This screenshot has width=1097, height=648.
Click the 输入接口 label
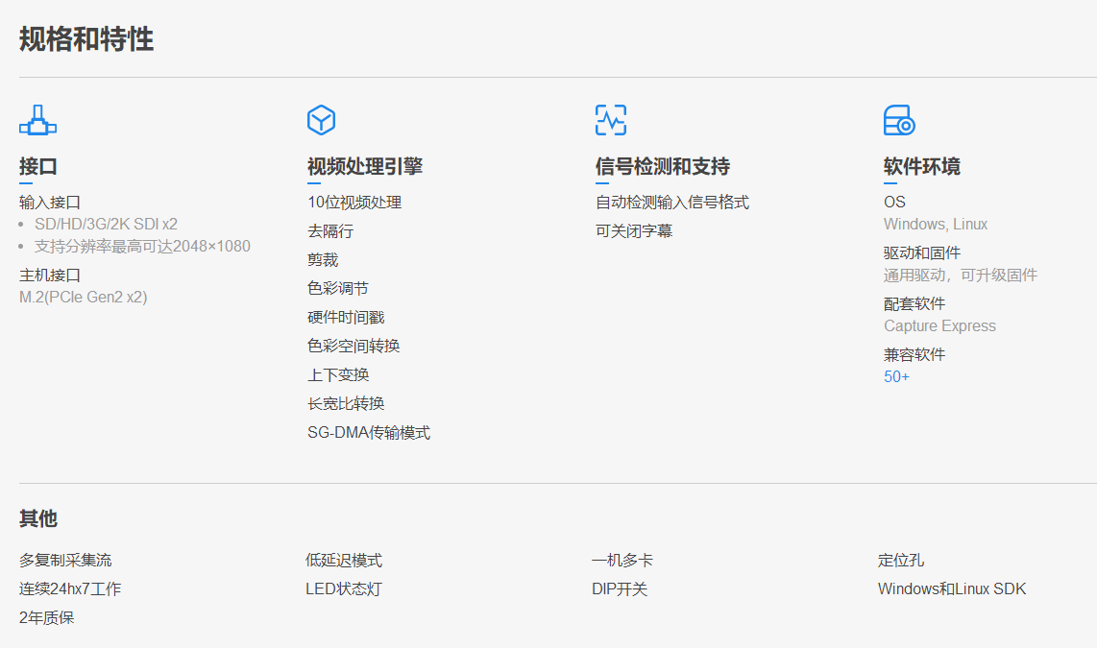coord(50,202)
